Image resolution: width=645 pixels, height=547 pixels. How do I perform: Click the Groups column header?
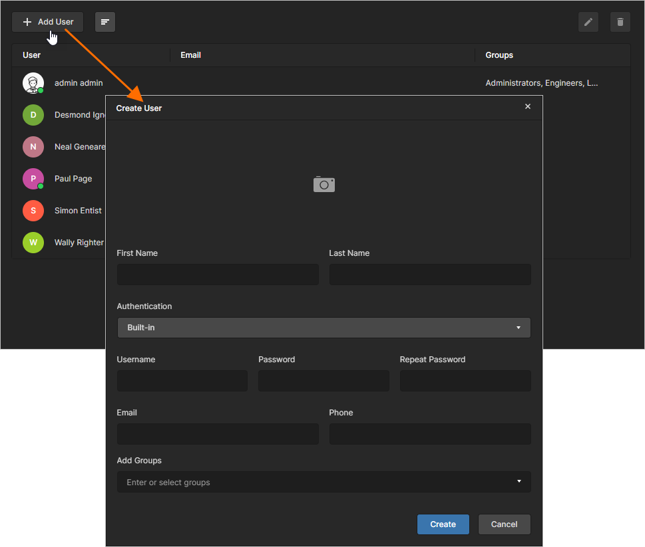(499, 55)
